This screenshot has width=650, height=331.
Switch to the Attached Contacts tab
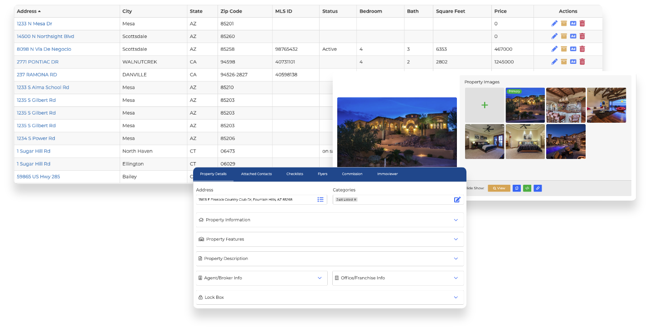(256, 174)
